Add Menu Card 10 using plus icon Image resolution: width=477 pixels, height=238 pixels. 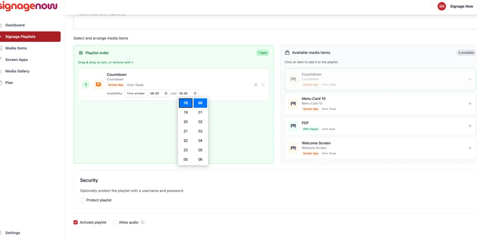click(470, 104)
